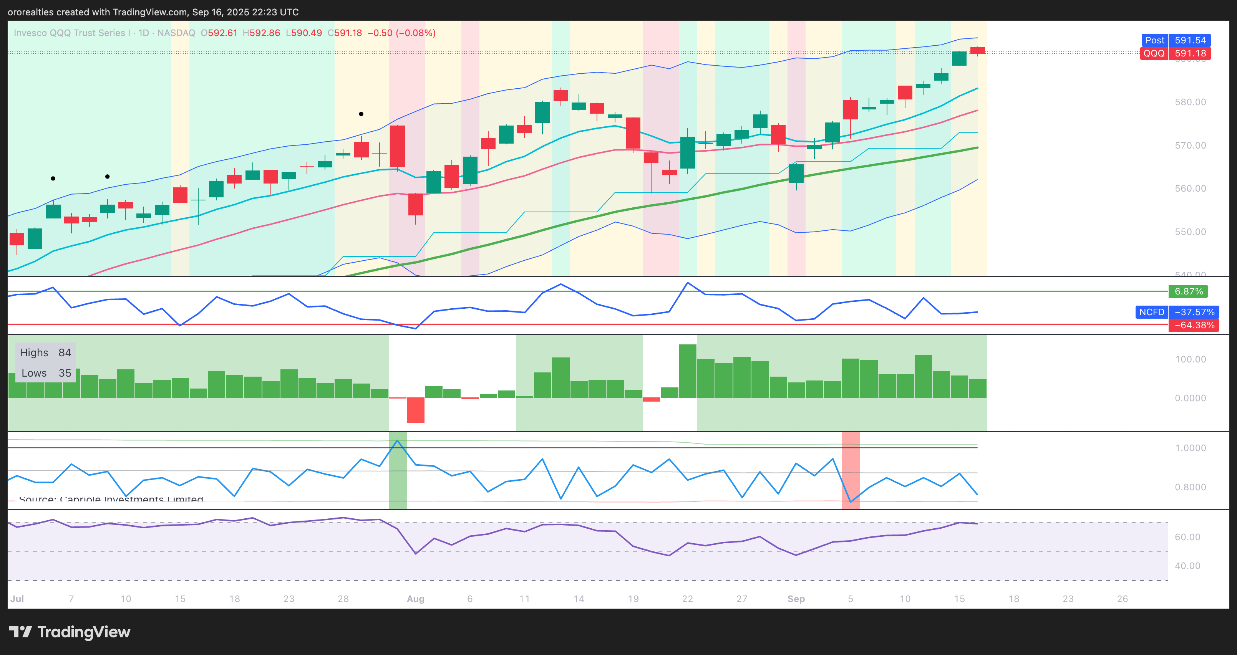This screenshot has width=1237, height=655.
Task: Click the Lows 35 legend entry
Action: tap(46, 373)
